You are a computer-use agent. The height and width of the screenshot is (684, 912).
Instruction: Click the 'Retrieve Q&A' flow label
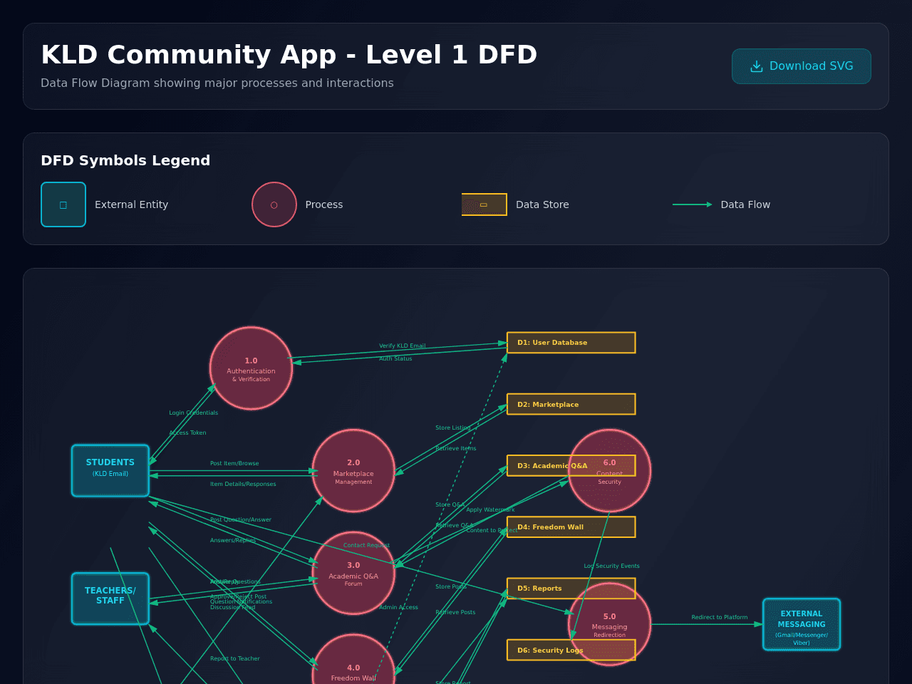click(455, 525)
